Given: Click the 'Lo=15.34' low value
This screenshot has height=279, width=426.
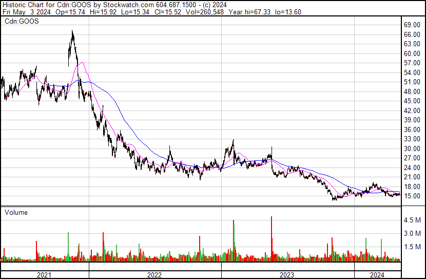Looking at the screenshot, I should (135, 12).
